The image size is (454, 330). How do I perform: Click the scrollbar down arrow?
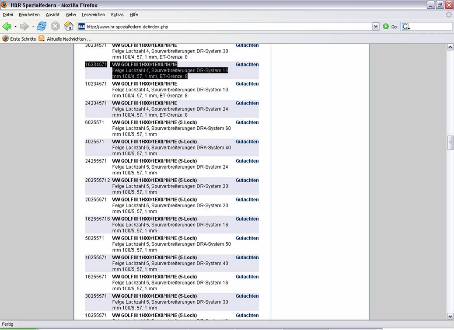(450, 316)
